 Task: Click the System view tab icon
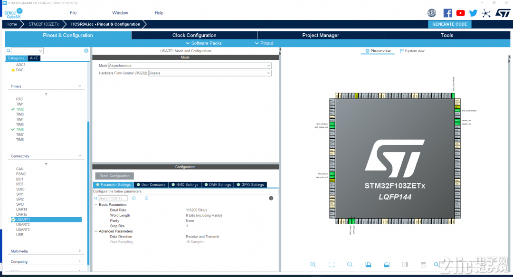click(401, 51)
